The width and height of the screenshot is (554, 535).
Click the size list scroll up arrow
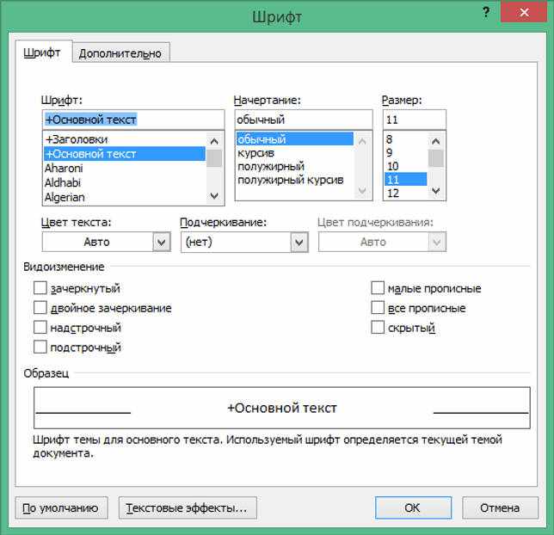pos(436,141)
